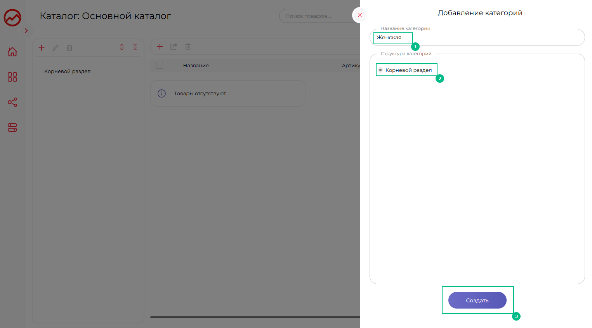This screenshot has height=328, width=592.
Task: Click the export products icon
Action: (x=174, y=47)
